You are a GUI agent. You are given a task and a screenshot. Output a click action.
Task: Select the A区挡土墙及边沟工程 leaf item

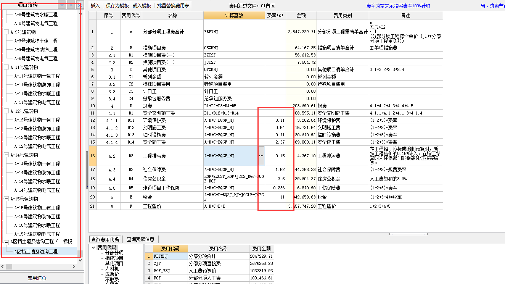36,252
